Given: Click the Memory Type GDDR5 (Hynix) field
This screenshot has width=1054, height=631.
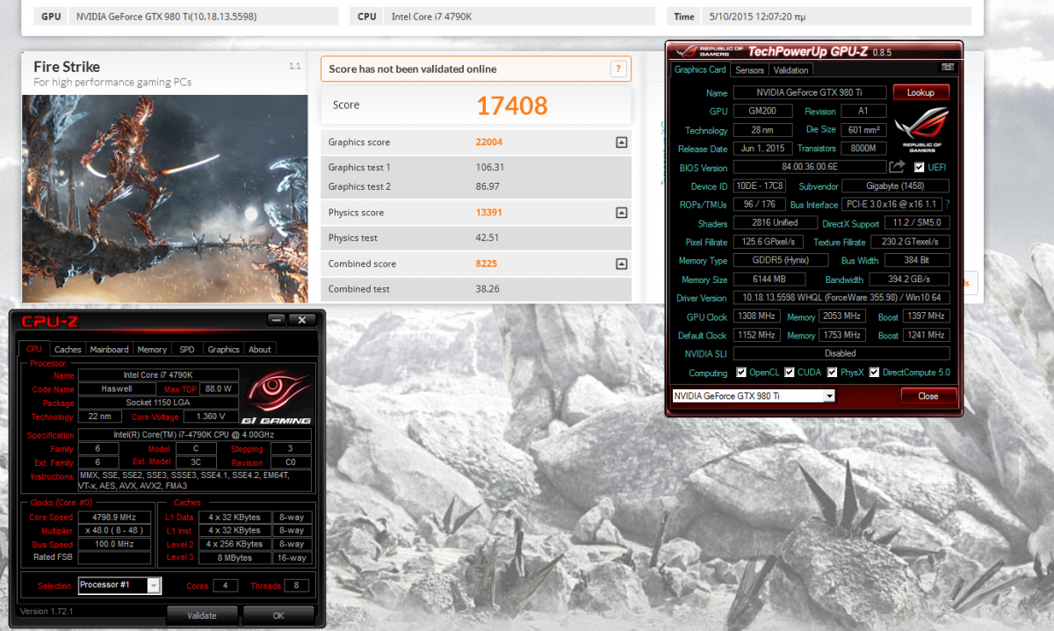Looking at the screenshot, I should pyautogui.click(x=781, y=261).
